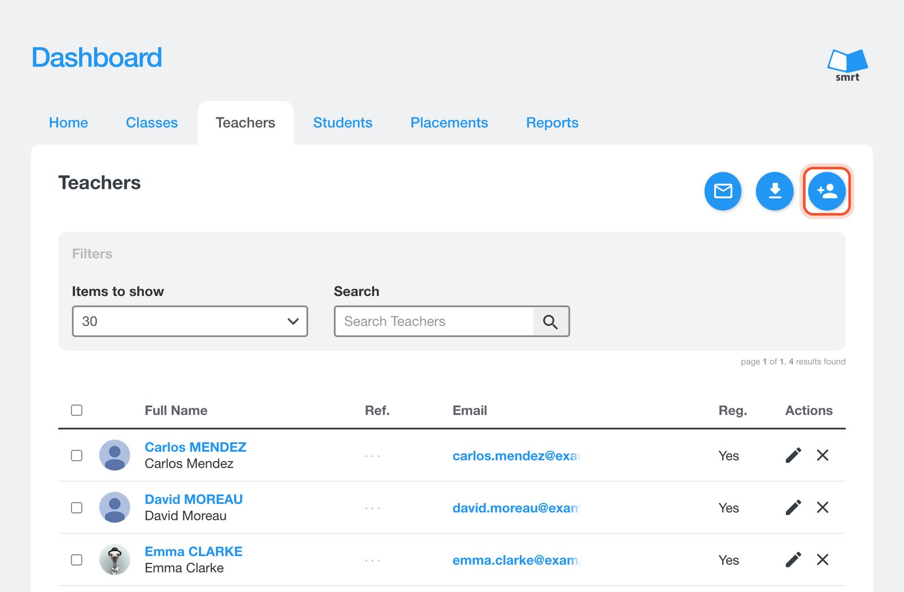
Task: Click david.moreau email link
Action: coord(516,508)
